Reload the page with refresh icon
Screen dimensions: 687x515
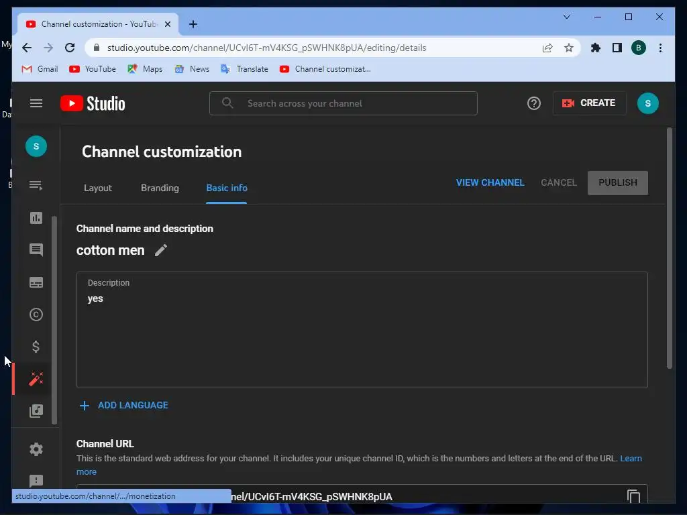[70, 48]
